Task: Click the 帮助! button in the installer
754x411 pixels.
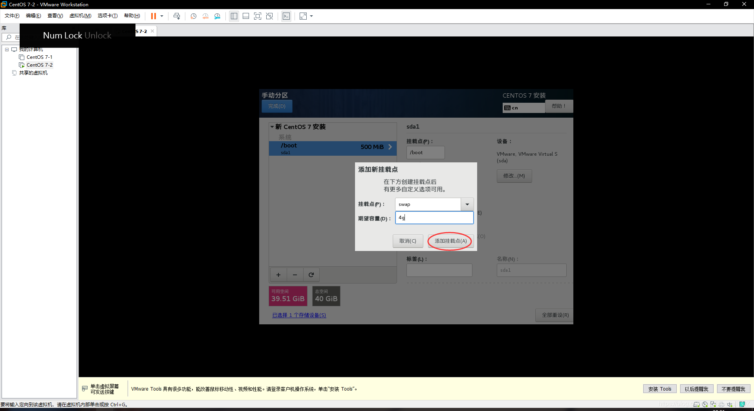Action: [x=559, y=106]
